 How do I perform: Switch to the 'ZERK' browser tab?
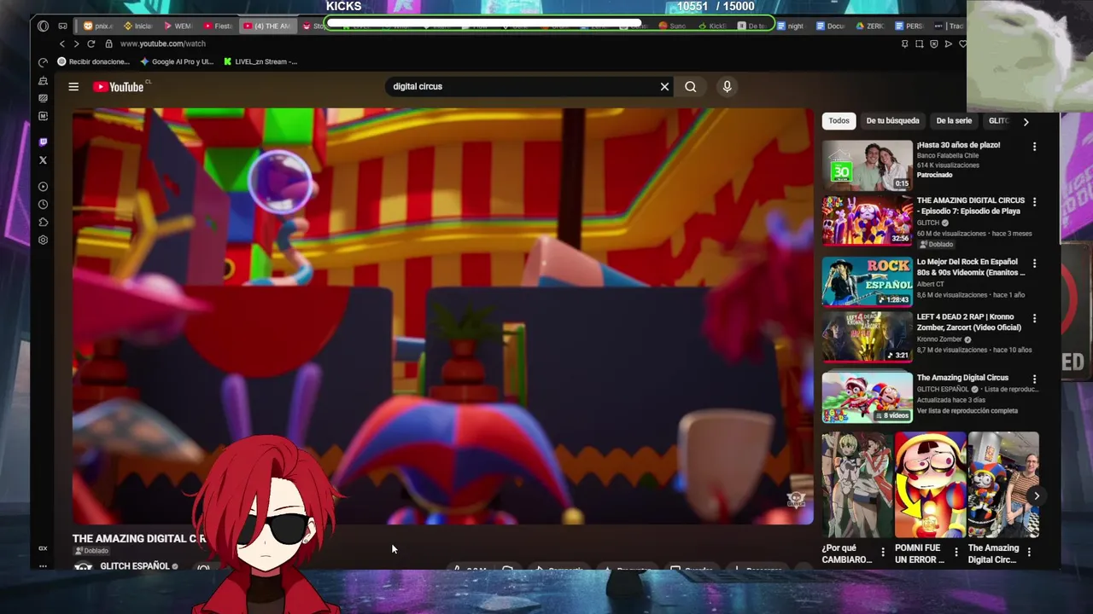pyautogui.click(x=870, y=26)
